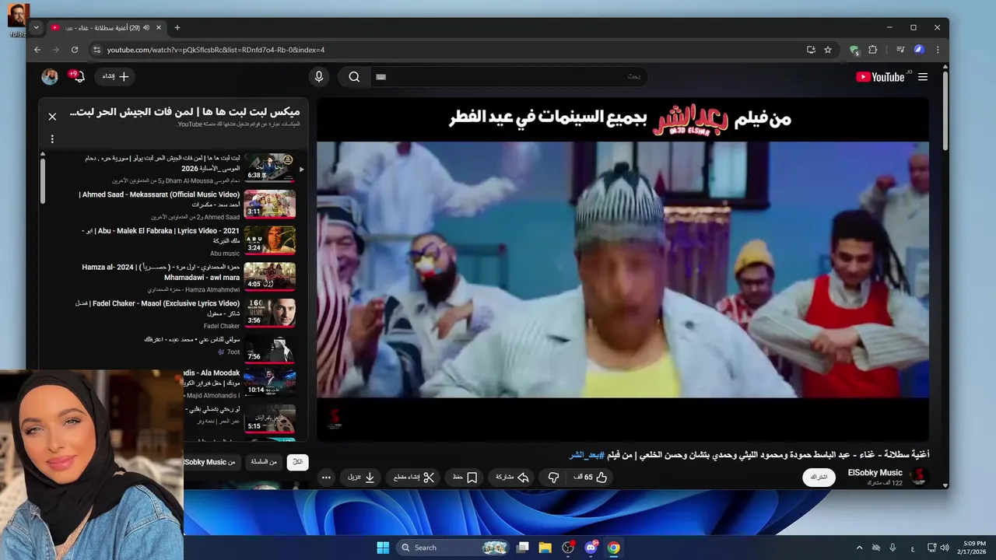Click the tray microphone icon
This screenshot has height=560, width=996.
point(893,548)
